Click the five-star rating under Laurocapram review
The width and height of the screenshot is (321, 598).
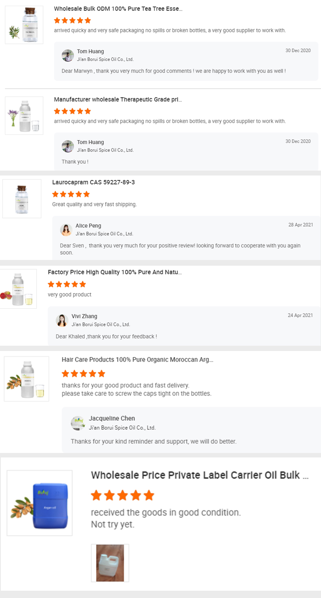tap(71, 194)
